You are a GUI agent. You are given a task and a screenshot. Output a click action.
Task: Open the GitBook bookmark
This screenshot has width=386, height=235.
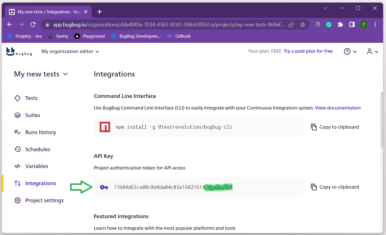point(179,36)
